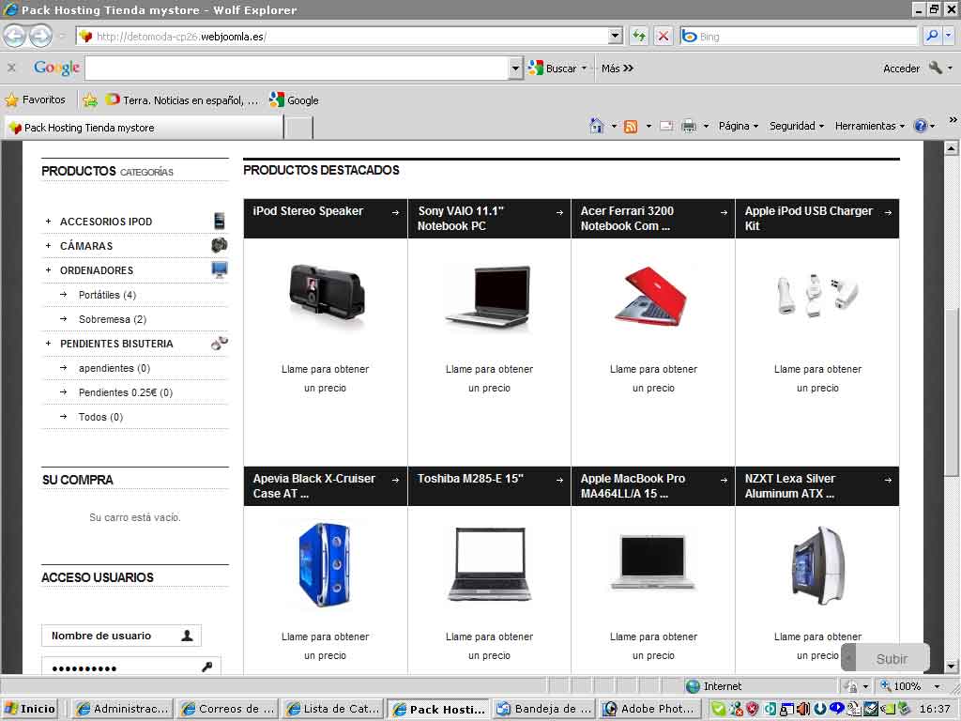Click the red Stop loading icon
The height and width of the screenshot is (721, 961).
tap(664, 37)
